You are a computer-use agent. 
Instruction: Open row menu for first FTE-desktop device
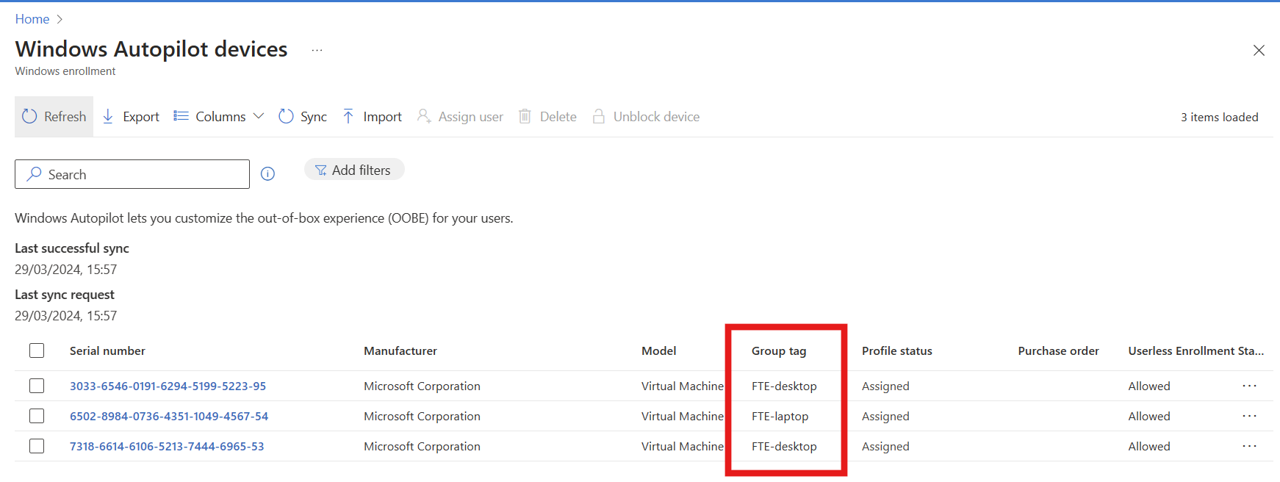coord(1249,386)
